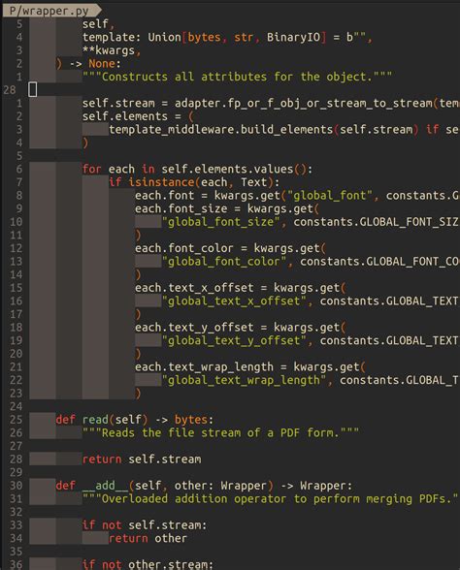Click 'if isinstance(each, Text):' line

tap(194, 182)
